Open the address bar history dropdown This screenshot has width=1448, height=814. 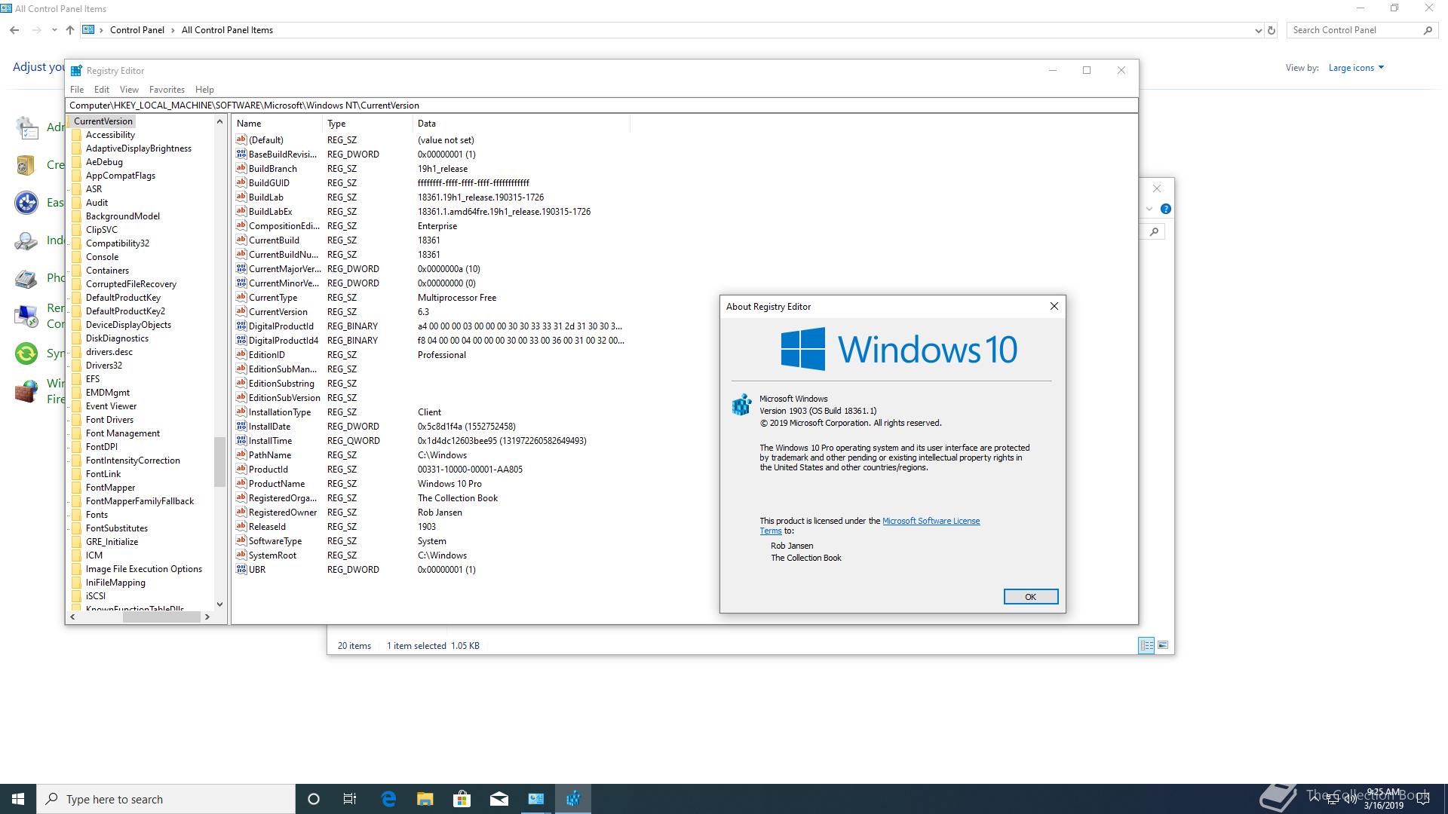pyautogui.click(x=1258, y=30)
